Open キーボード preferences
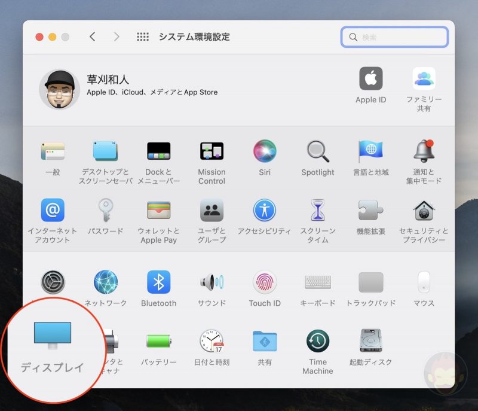The width and height of the screenshot is (478, 411). point(317,281)
